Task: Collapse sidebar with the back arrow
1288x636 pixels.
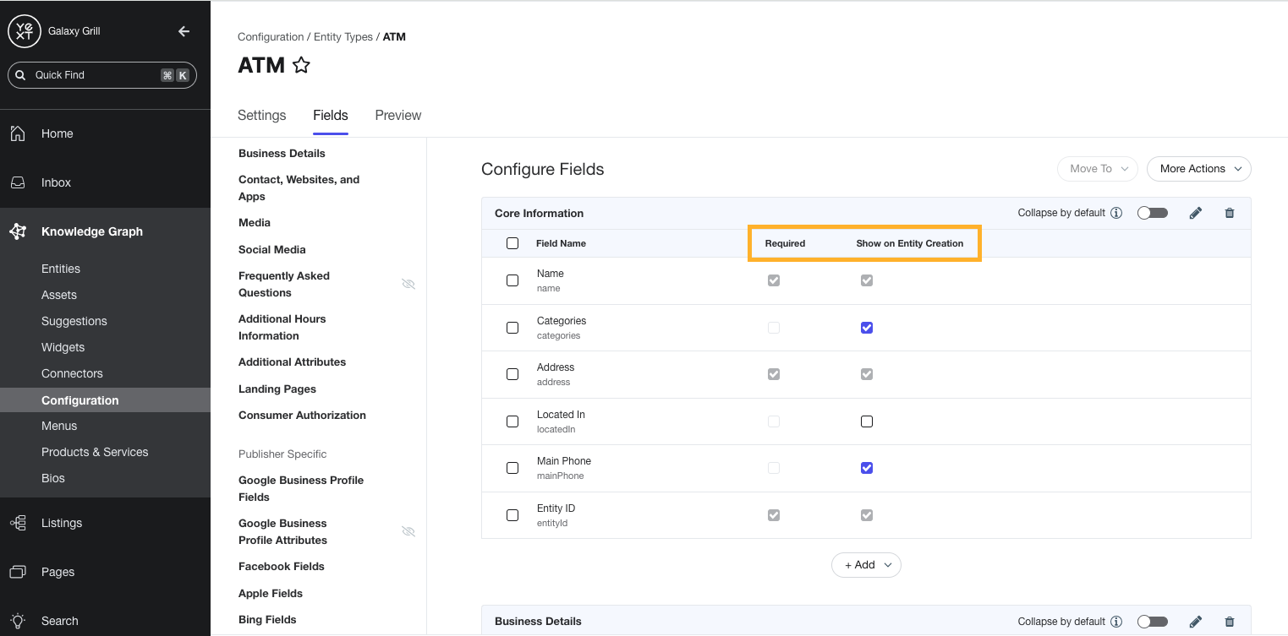Action: (x=184, y=31)
